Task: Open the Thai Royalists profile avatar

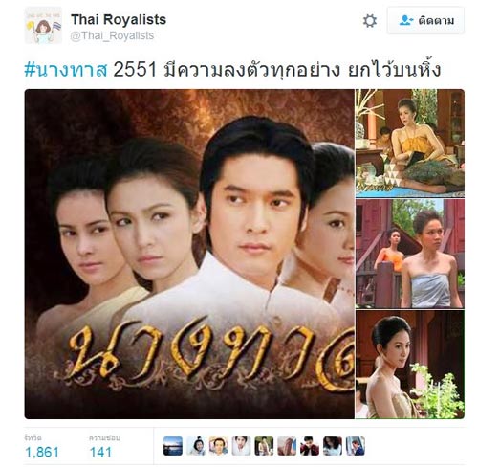Action: [43, 25]
